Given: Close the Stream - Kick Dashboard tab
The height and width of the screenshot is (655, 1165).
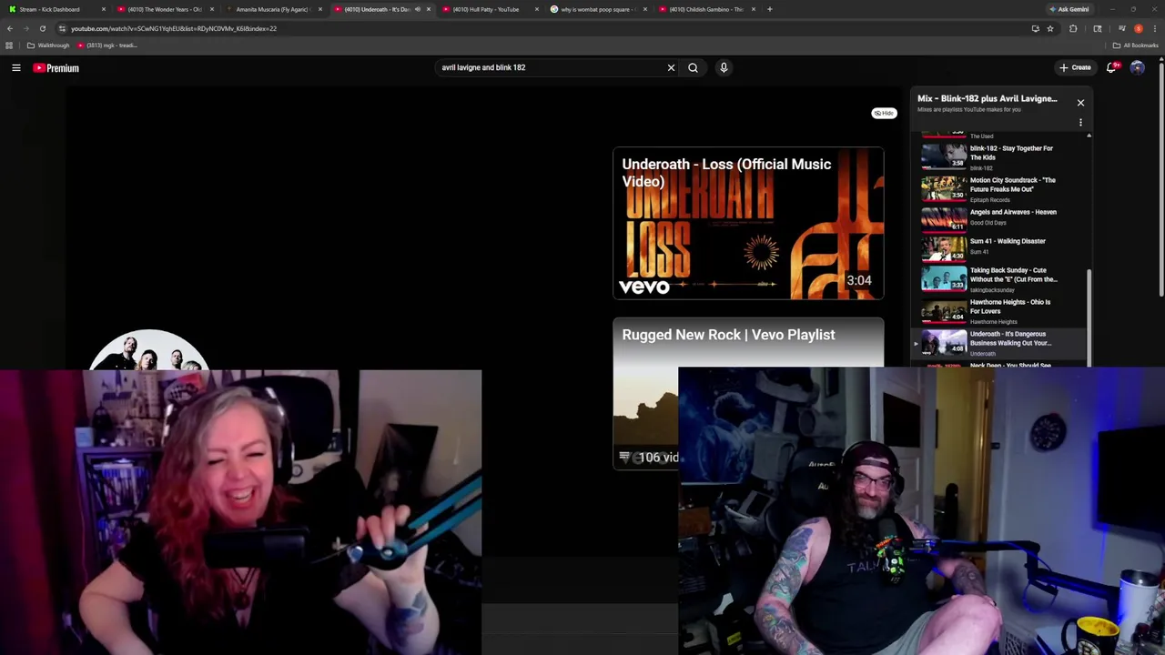Looking at the screenshot, I should pos(103,9).
